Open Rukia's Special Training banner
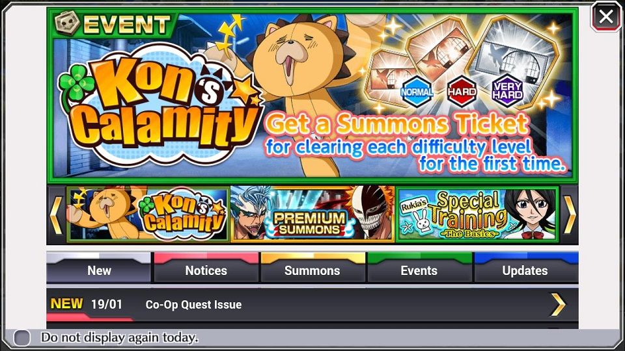Screen dimensions: 625x351 pos(477,214)
